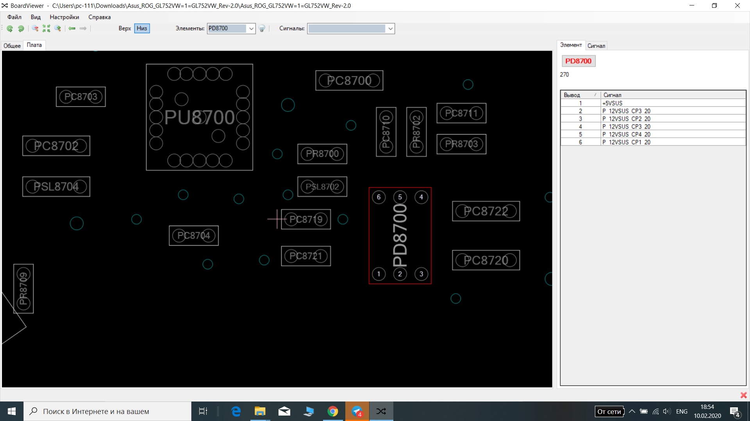This screenshot has height=421, width=750.
Task: Switch to the Общее tab
Action: [x=12, y=46]
